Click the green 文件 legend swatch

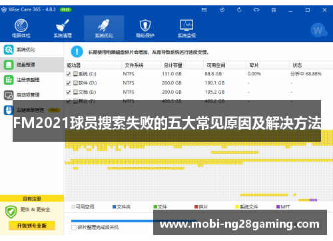[155, 207]
